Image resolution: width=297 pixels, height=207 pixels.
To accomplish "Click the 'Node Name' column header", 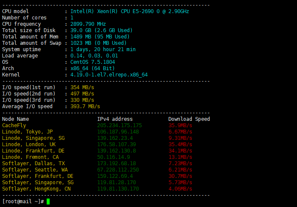I will click(16, 119).
